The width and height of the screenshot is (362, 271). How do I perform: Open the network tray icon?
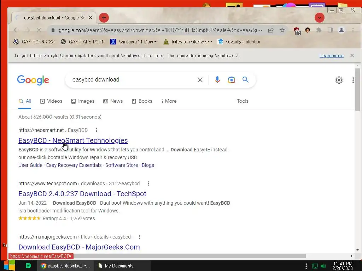[x=315, y=266]
